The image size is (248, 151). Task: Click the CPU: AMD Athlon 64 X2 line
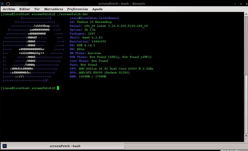[x=111, y=69]
